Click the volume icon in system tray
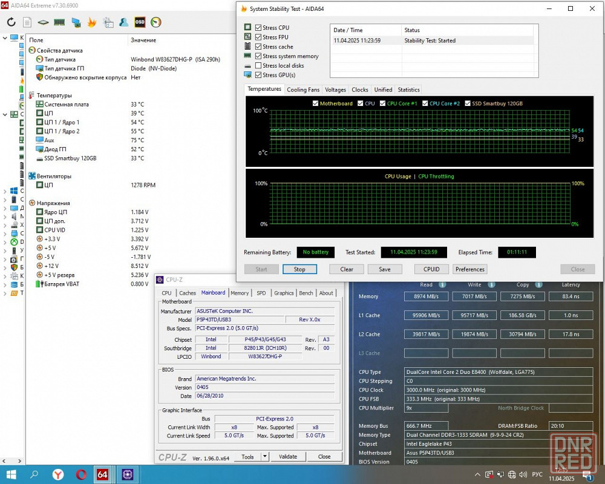 (523, 474)
